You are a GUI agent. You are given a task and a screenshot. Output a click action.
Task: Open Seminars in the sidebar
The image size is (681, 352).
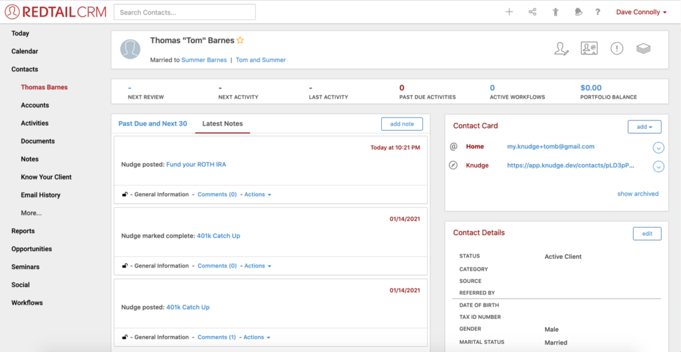tap(25, 267)
